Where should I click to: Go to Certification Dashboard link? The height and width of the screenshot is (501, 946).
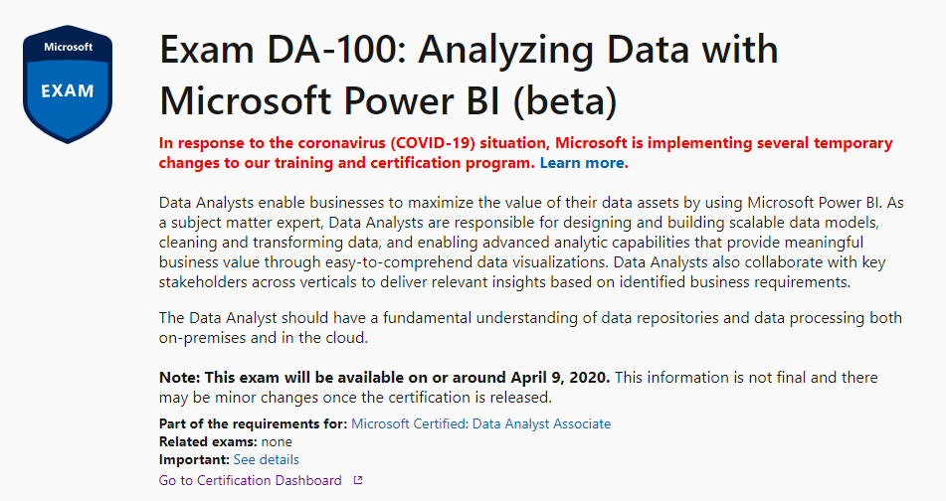250,480
